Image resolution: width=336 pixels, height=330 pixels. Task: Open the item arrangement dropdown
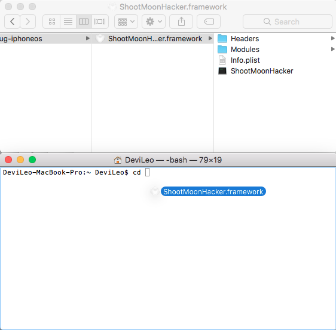click(126, 22)
